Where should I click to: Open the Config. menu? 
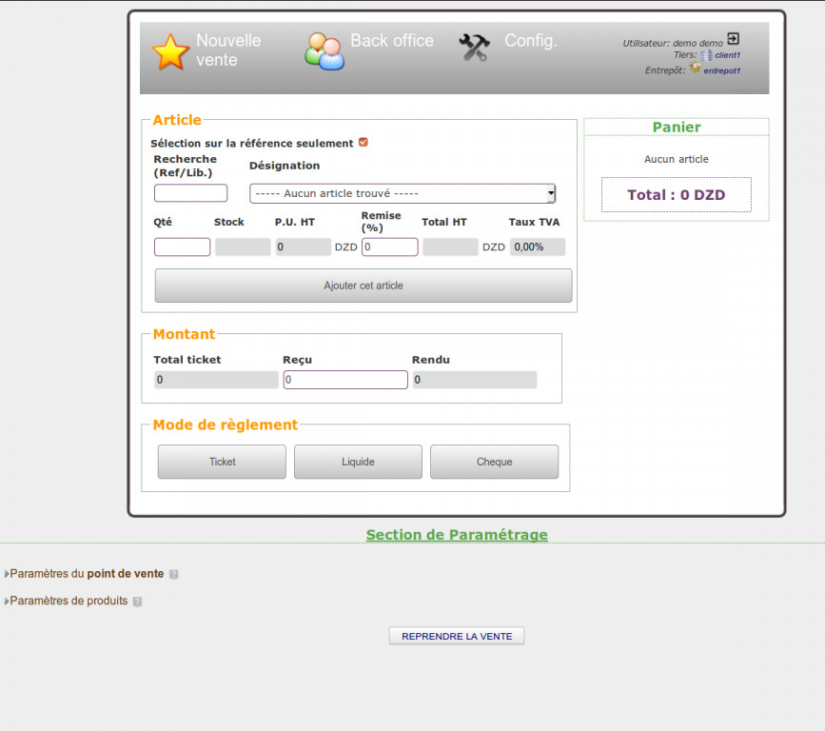pos(530,41)
